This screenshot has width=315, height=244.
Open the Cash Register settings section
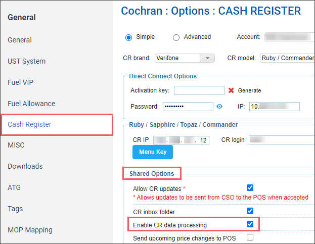pos(29,124)
